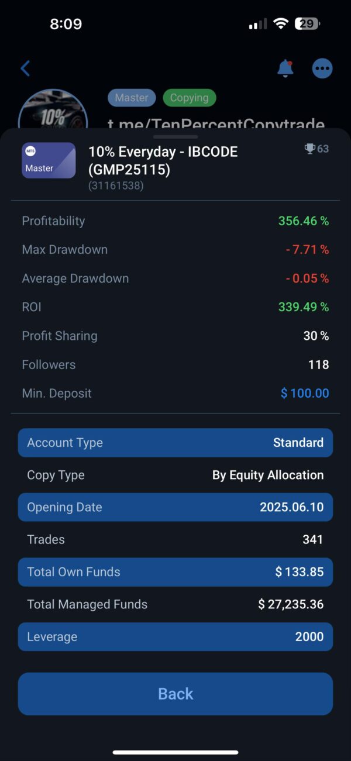Check the Wi-Fi status icon

click(x=281, y=24)
